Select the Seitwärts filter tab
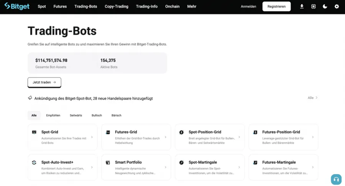This screenshot has width=345, height=186. tap(76, 115)
